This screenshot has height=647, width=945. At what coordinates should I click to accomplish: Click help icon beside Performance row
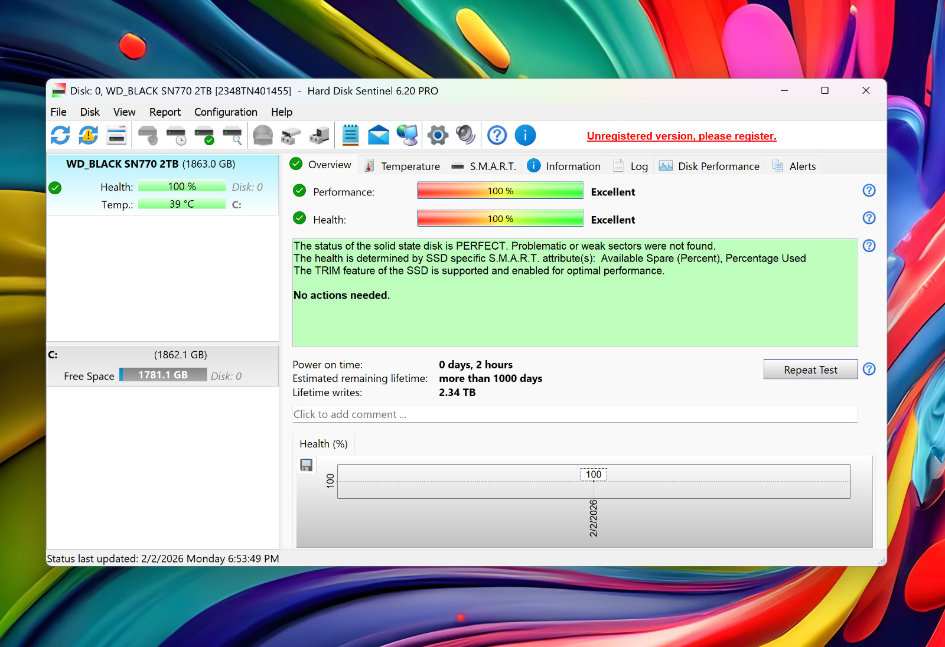coord(869,190)
